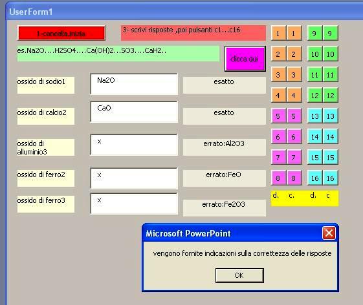Click green button 9 in the c column
This screenshot has width=363, height=305.
[331, 34]
